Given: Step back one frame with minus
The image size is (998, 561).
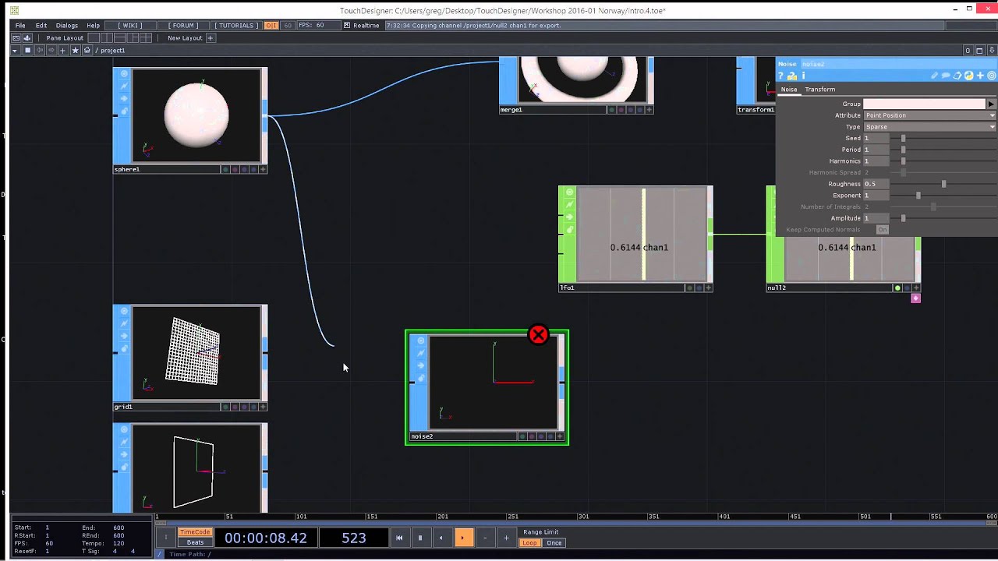Looking at the screenshot, I should point(485,538).
